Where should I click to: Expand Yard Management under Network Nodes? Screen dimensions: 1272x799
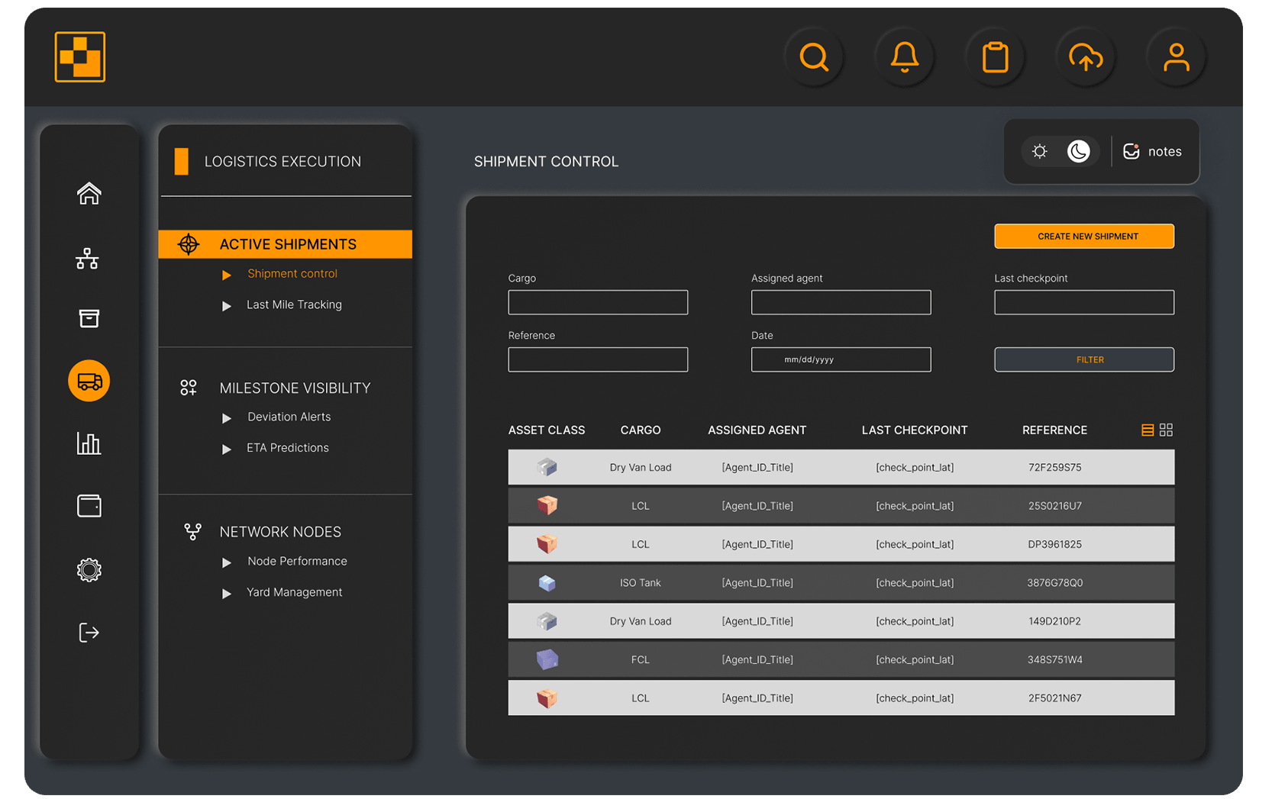pos(294,592)
